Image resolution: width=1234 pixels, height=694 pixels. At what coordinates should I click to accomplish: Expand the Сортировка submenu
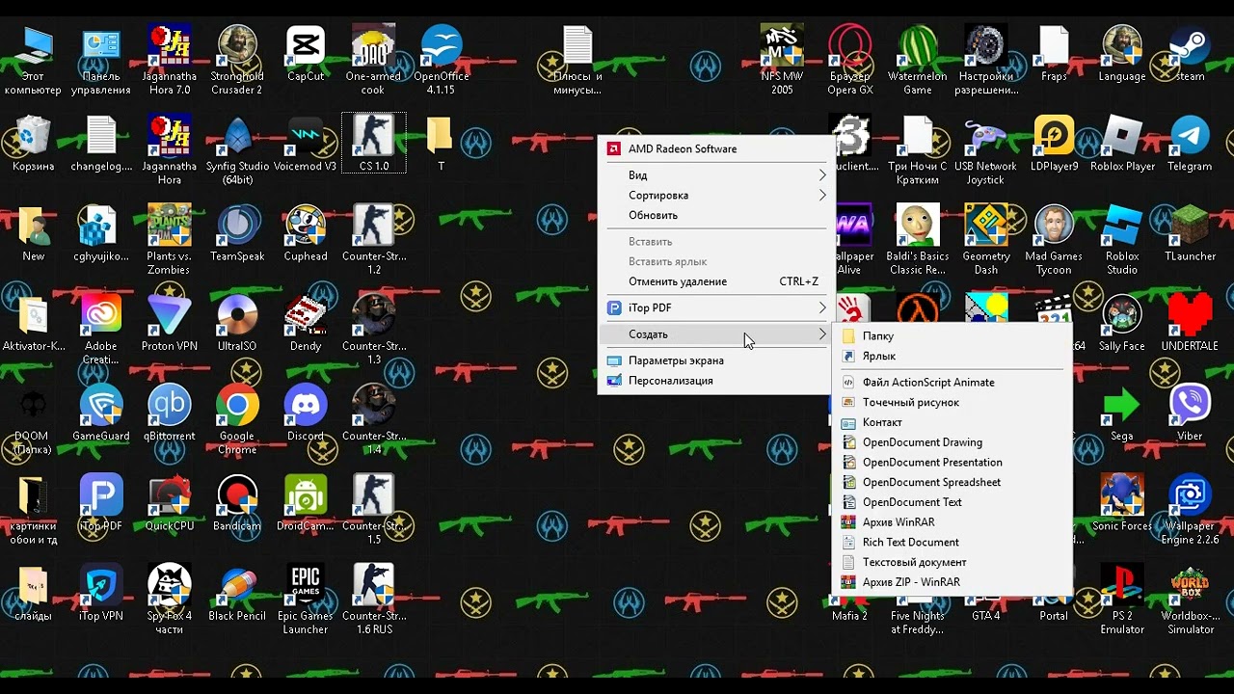coord(715,196)
